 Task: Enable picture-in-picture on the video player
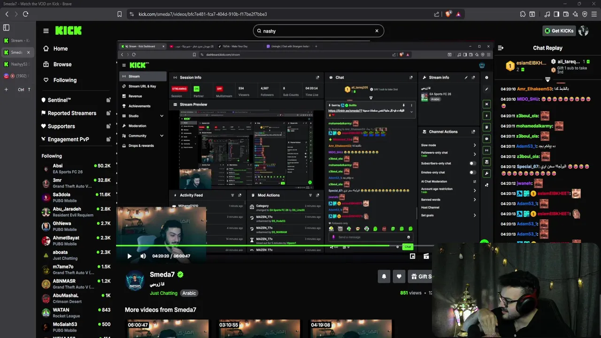[412, 256]
